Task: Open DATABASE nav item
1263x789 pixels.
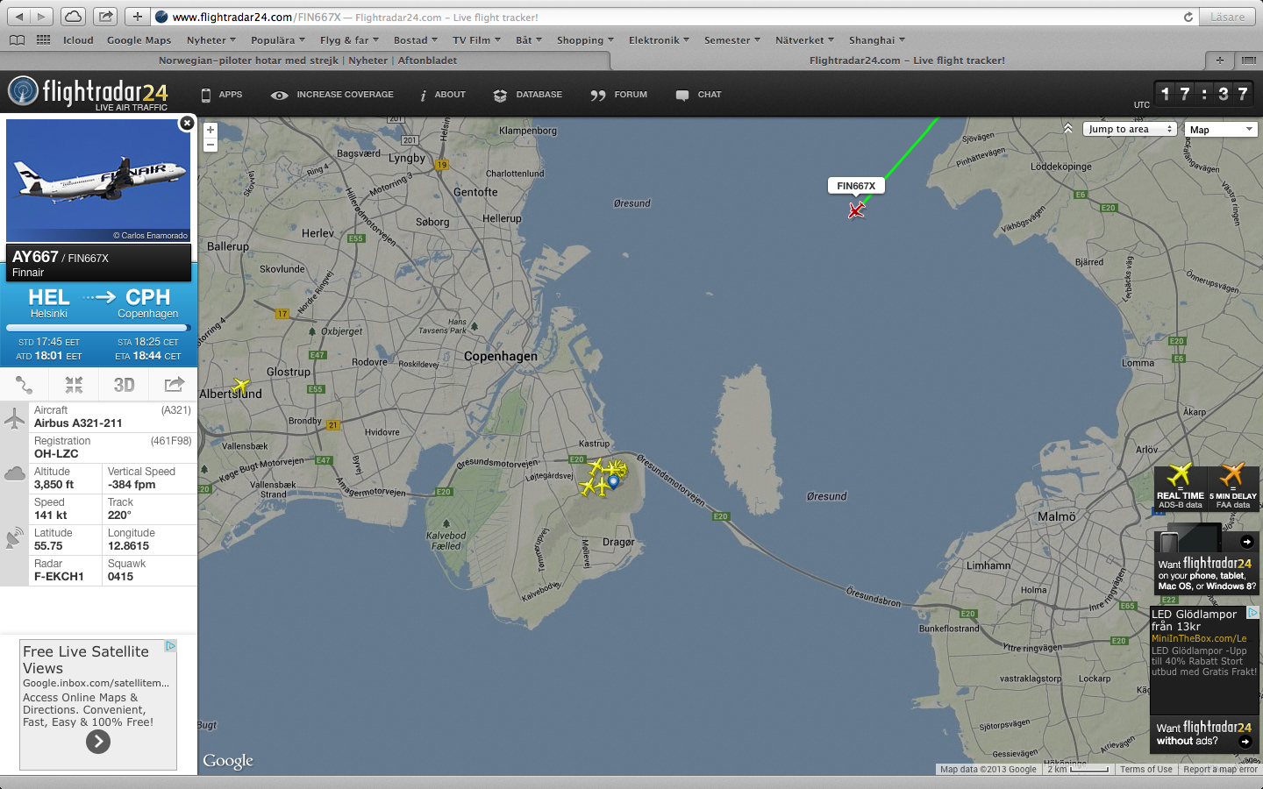Action: tap(527, 95)
